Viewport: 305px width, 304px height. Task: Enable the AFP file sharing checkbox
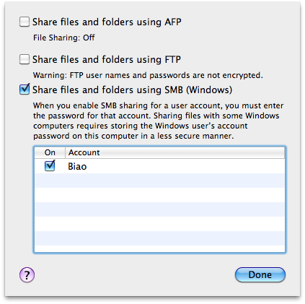25,22
